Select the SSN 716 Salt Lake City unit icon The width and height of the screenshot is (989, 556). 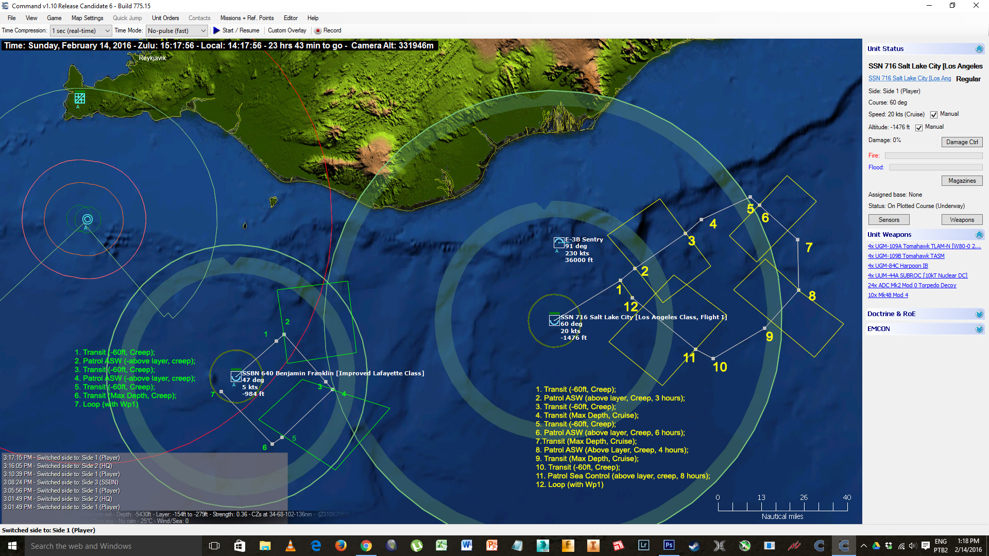click(554, 320)
